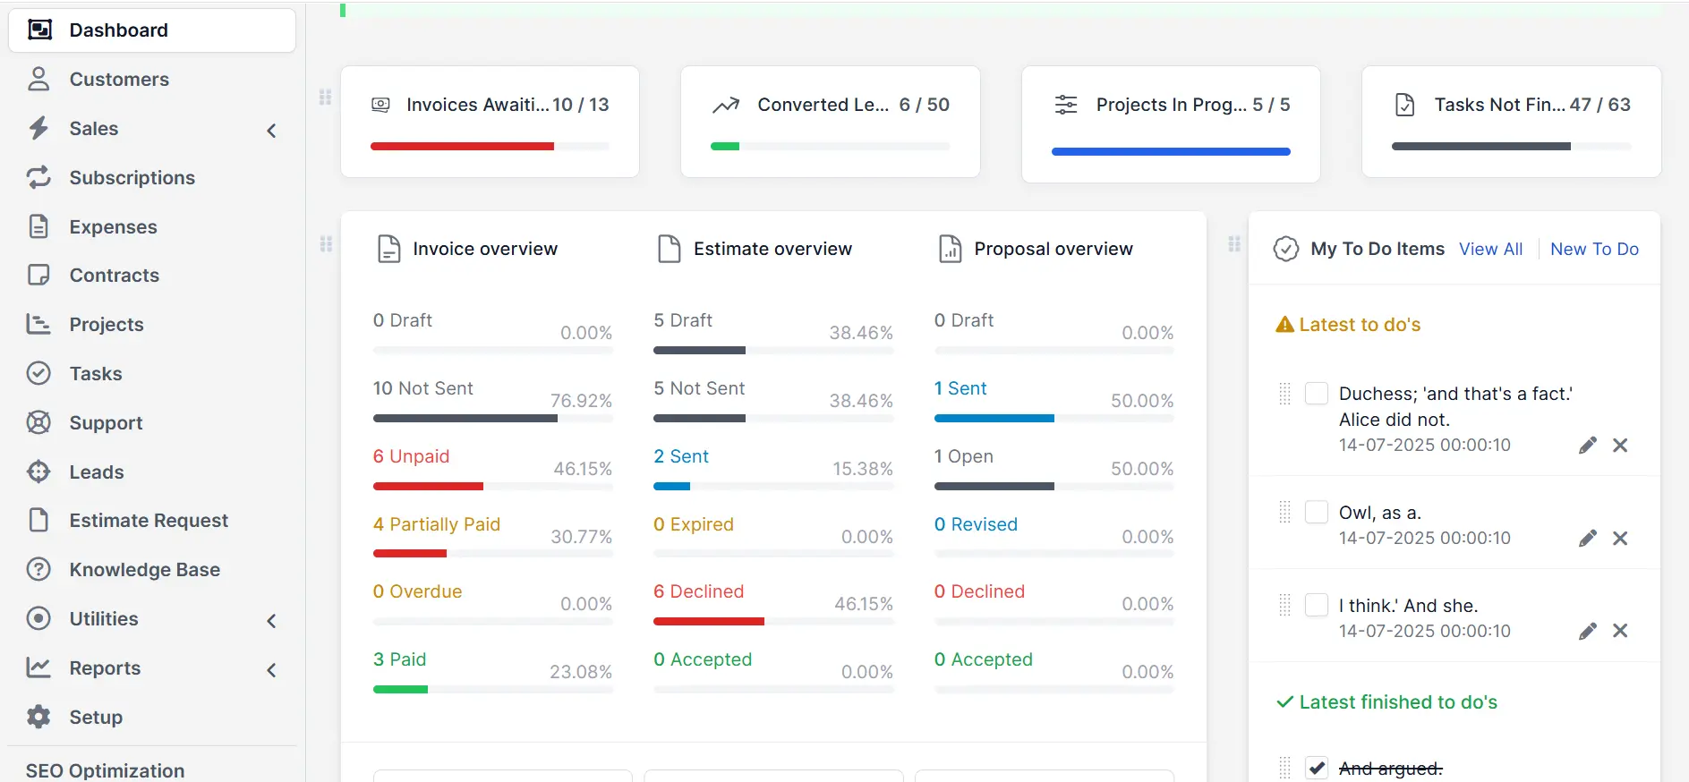Viewport: 1689px width, 782px height.
Task: Click the Projects In Progress blue progress bar
Action: tap(1171, 152)
